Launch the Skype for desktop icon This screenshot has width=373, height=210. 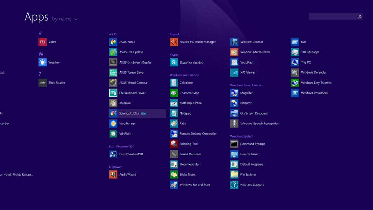tap(174, 62)
